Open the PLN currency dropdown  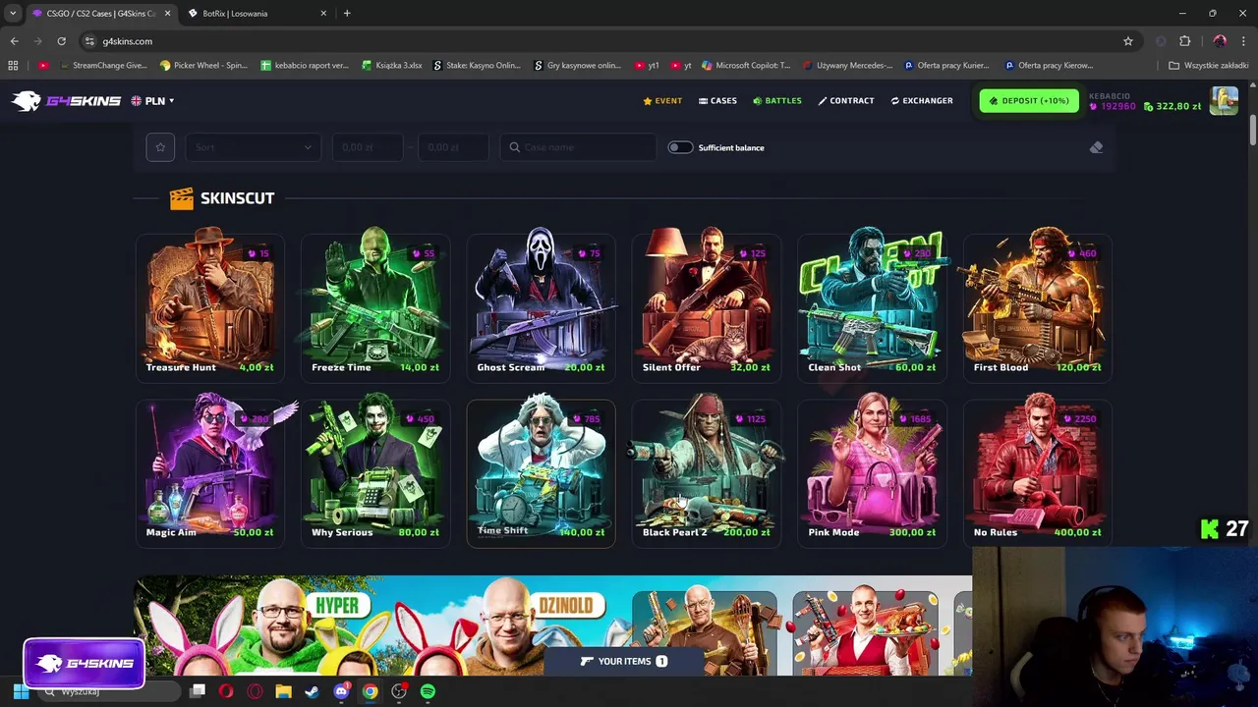tap(152, 100)
